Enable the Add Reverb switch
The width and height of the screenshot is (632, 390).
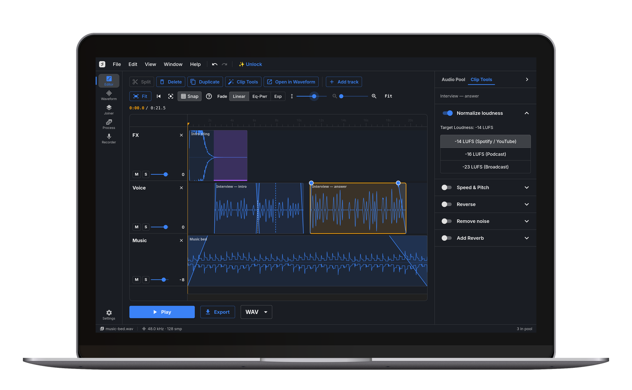click(446, 238)
